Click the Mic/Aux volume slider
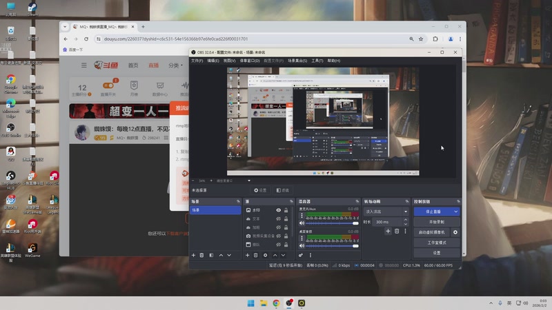This screenshot has width=552, height=310. tap(332, 223)
